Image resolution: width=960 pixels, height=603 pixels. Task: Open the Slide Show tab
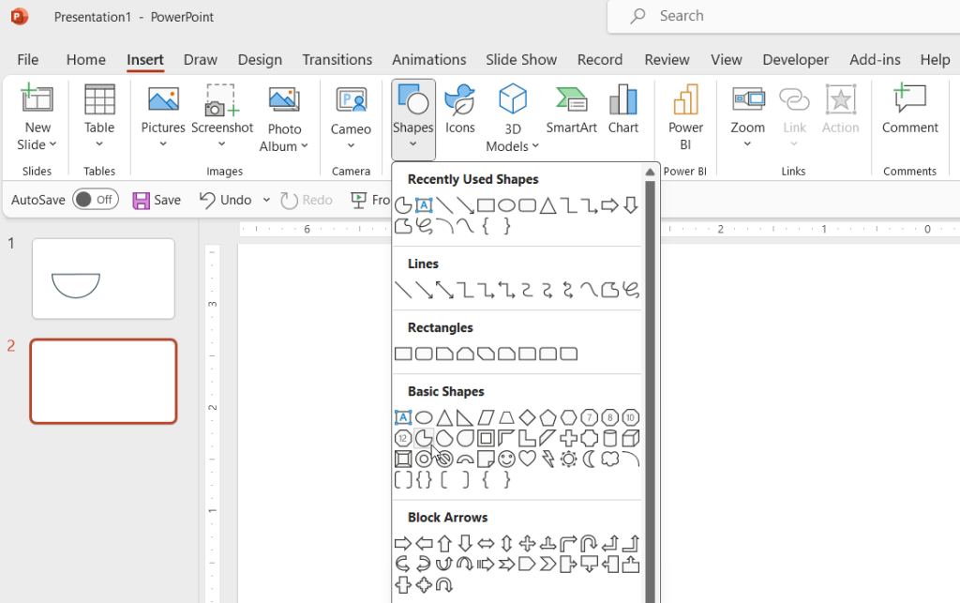click(x=521, y=59)
